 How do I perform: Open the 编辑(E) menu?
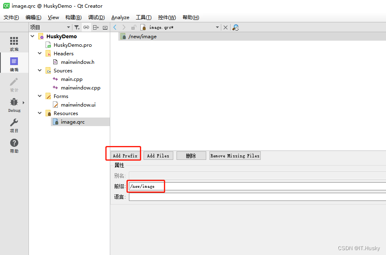[33, 17]
